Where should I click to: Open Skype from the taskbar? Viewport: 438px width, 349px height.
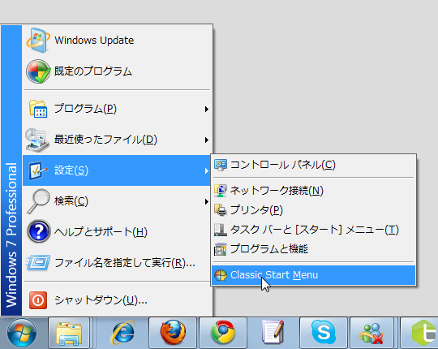click(x=324, y=333)
